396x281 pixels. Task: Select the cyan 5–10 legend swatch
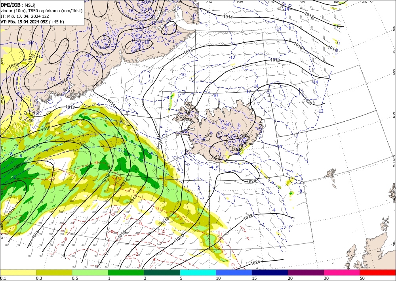198,272
